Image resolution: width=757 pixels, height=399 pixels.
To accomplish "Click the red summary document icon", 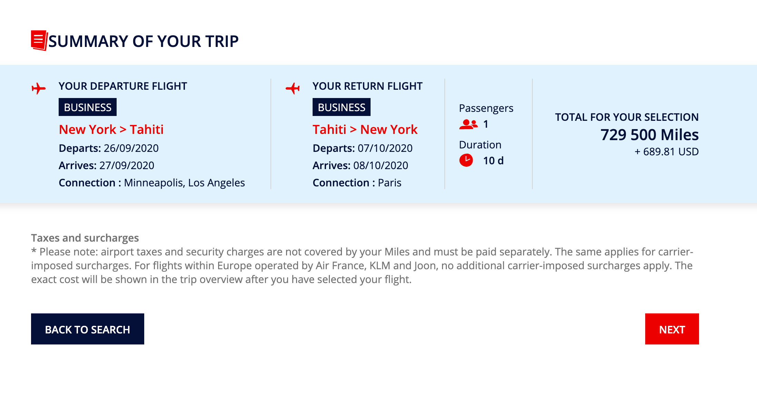I will [x=39, y=40].
